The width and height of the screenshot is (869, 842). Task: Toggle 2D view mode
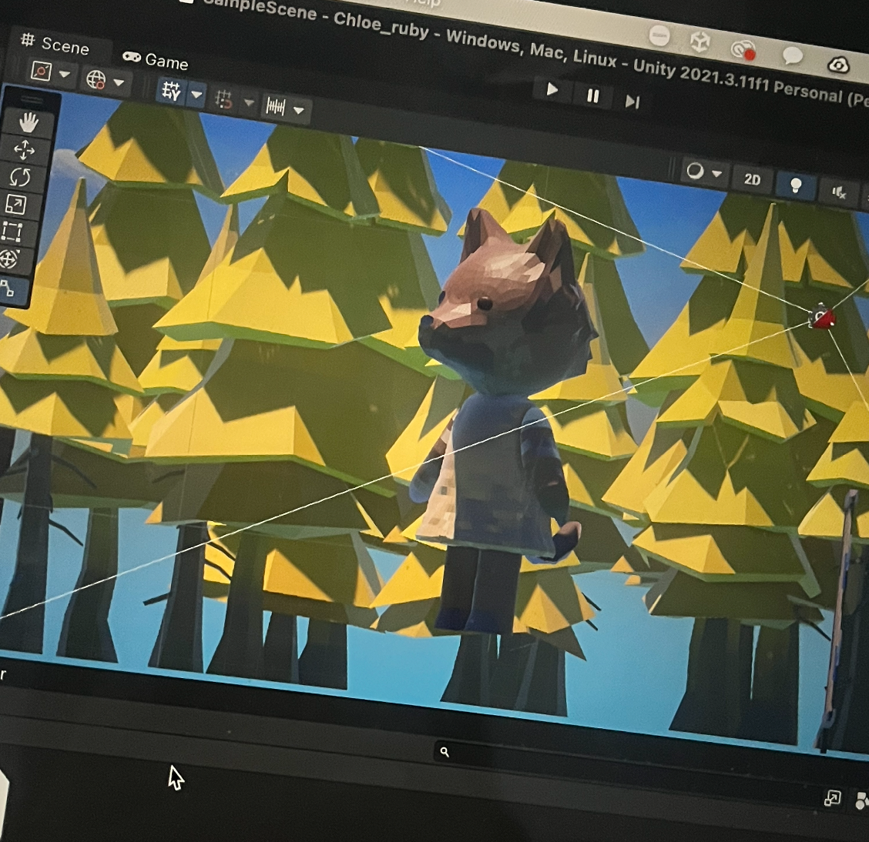click(x=752, y=179)
